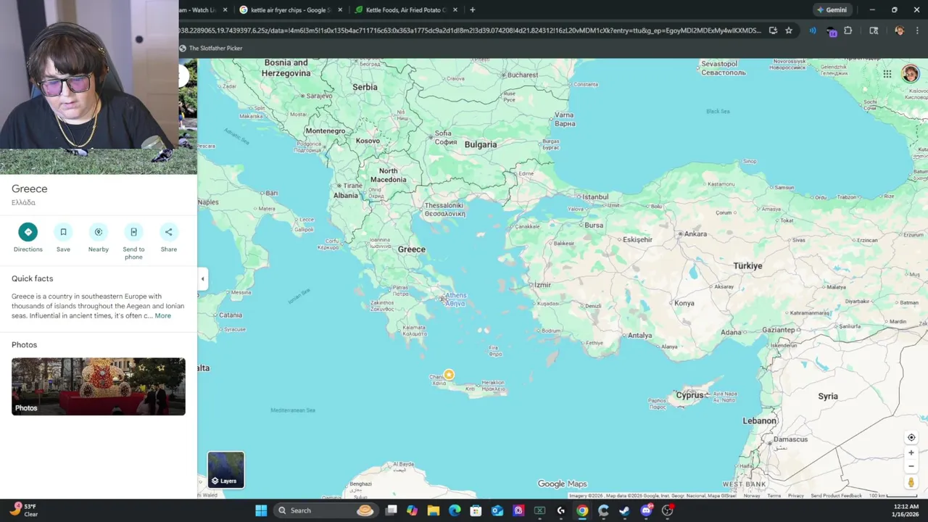
Task: Open the Chrome three-dot menu
Action: [x=918, y=30]
